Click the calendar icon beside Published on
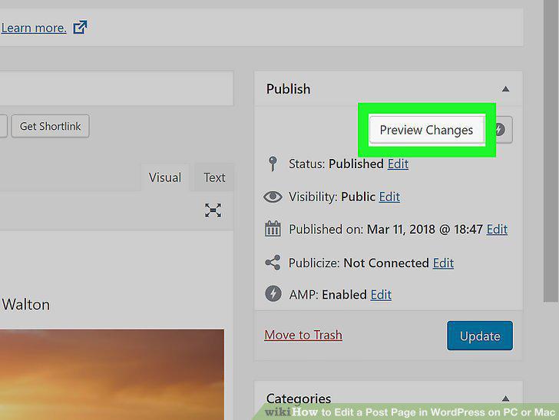The height and width of the screenshot is (420, 559). pos(273,229)
